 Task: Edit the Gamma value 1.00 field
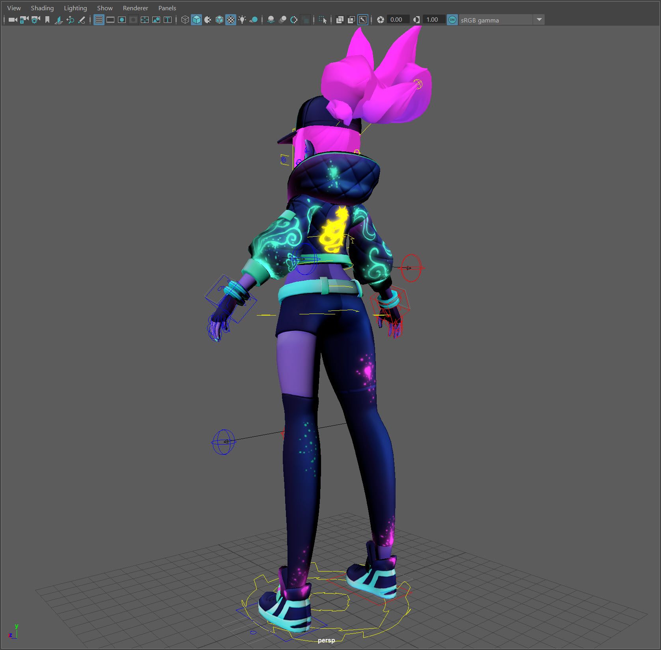[434, 20]
